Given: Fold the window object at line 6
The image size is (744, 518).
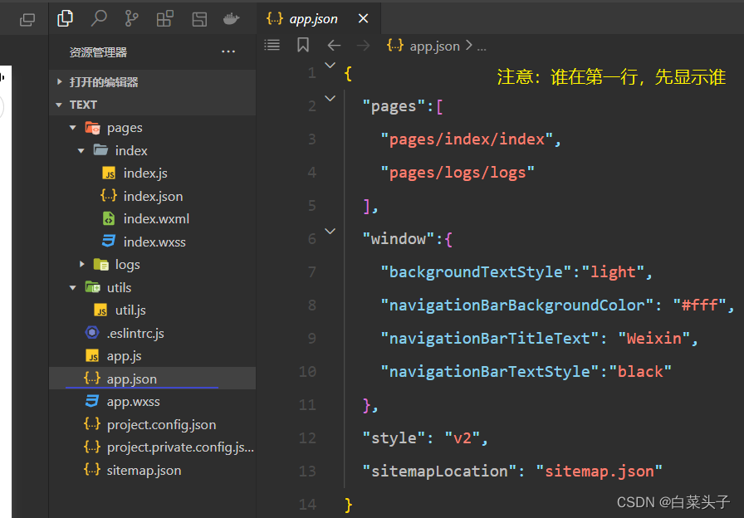Looking at the screenshot, I should [330, 232].
